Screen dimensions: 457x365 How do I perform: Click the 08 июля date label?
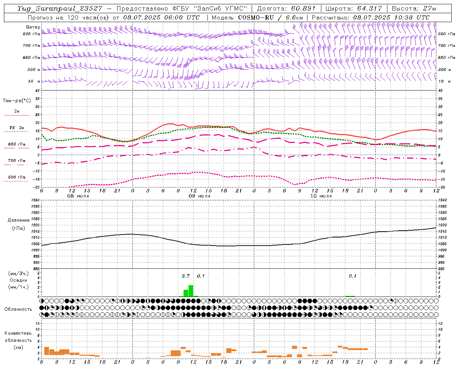[x=78, y=196]
